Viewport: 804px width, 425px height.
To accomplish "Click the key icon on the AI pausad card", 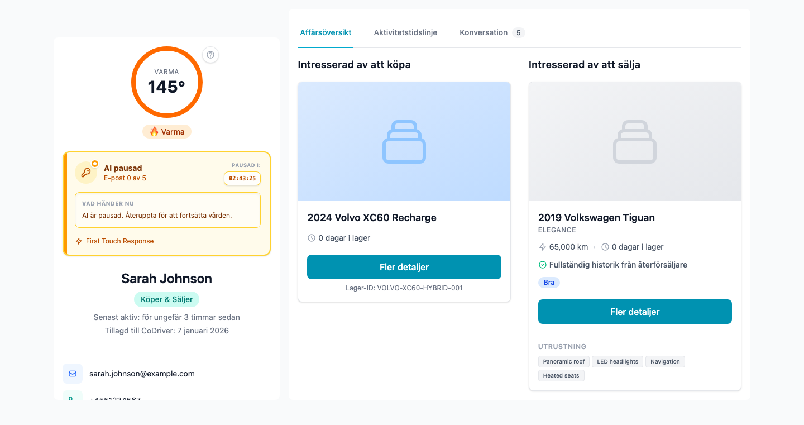I will 86,172.
